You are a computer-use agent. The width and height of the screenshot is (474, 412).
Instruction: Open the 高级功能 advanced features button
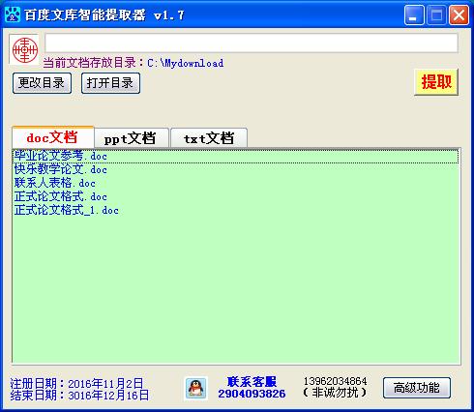point(417,388)
